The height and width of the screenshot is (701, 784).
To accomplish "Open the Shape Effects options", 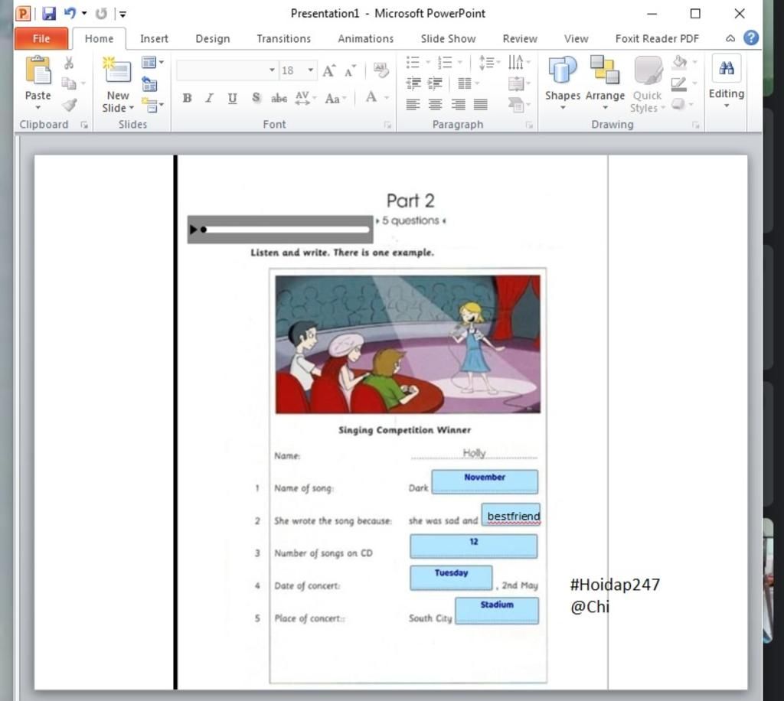I will (682, 104).
